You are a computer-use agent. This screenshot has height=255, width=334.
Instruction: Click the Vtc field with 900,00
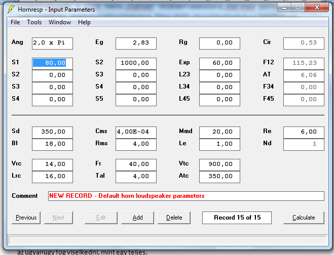click(219, 164)
